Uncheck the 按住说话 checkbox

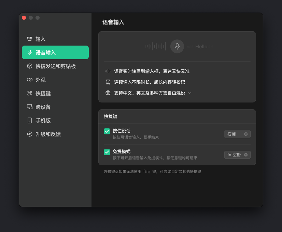(107, 131)
